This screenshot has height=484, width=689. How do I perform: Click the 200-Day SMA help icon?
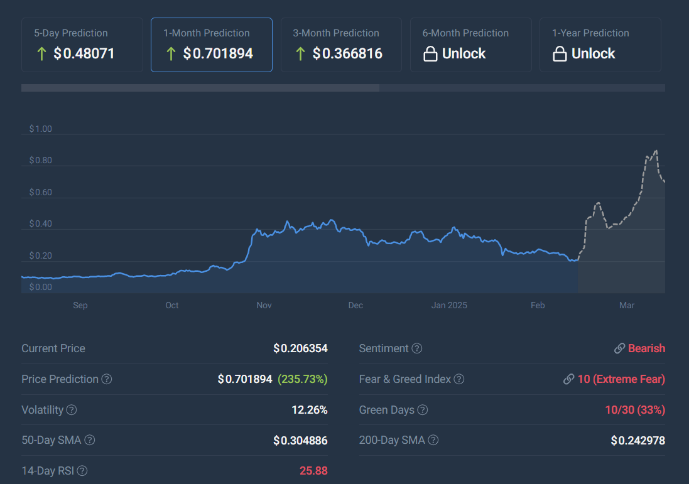pos(433,440)
